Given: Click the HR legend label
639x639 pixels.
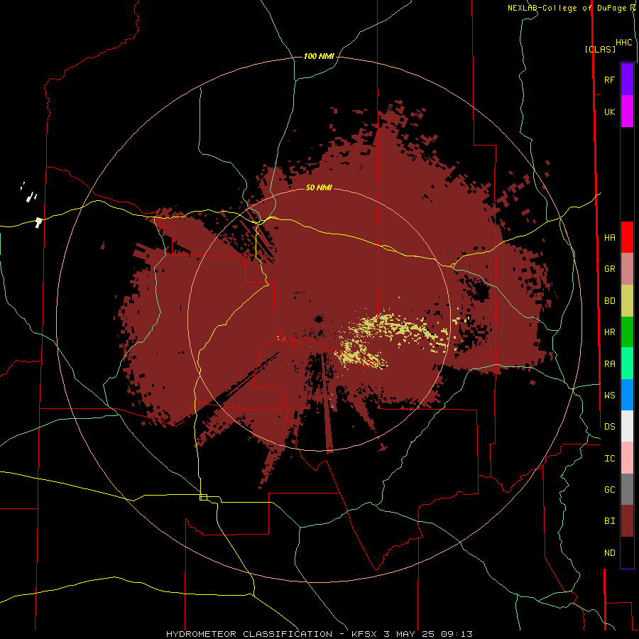Looking at the screenshot, I should point(609,332).
